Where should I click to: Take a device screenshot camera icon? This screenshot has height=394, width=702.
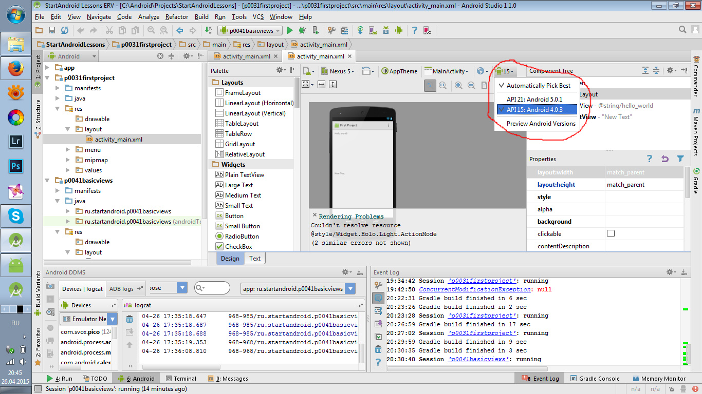(x=50, y=286)
